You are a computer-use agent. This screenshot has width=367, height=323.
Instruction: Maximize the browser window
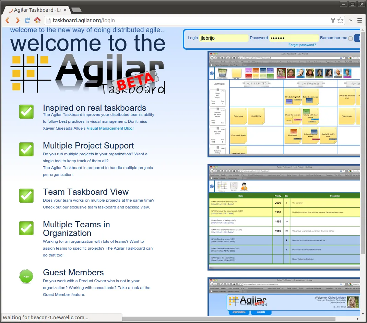click(353, 4)
